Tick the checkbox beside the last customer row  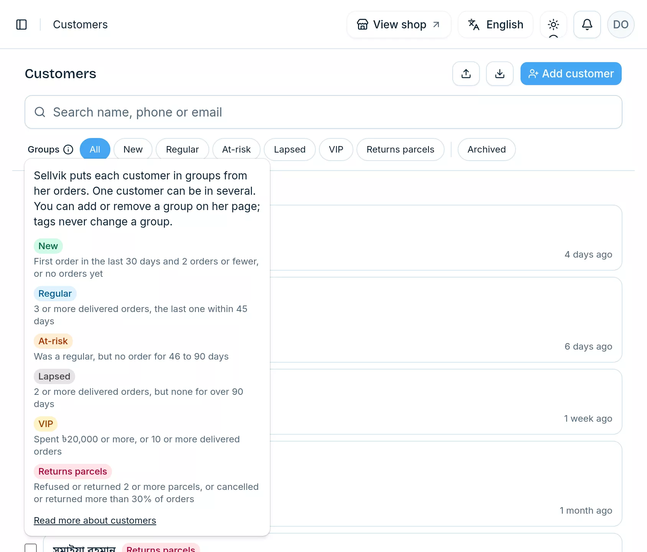[x=31, y=548]
